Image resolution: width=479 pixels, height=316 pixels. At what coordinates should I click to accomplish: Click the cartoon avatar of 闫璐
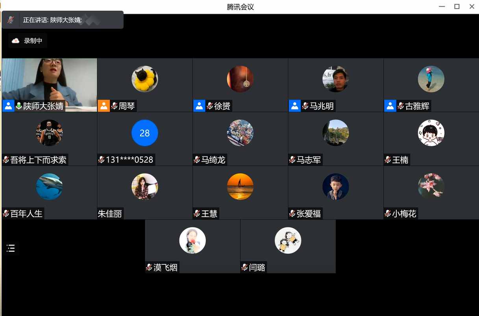[x=288, y=240]
